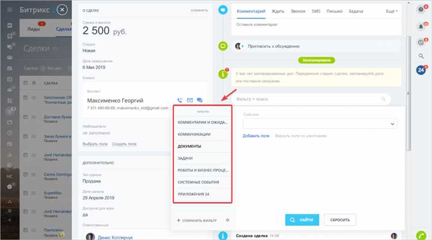The width and height of the screenshot is (432, 240).
Task: Toggle checkbox for Заказ бумаги deal row
Action: pyautogui.click(x=25, y=136)
